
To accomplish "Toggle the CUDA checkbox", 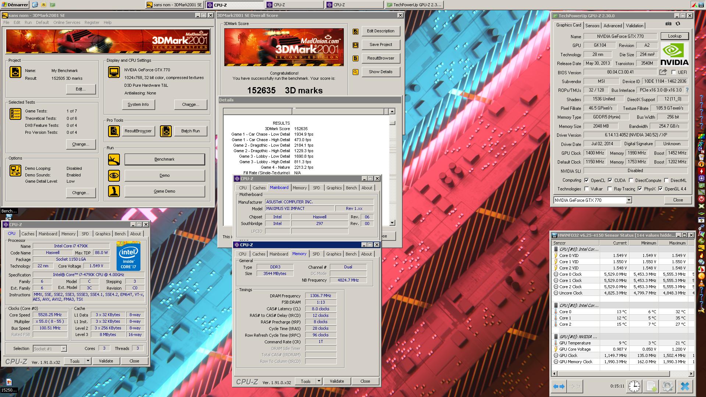I will (610, 180).
